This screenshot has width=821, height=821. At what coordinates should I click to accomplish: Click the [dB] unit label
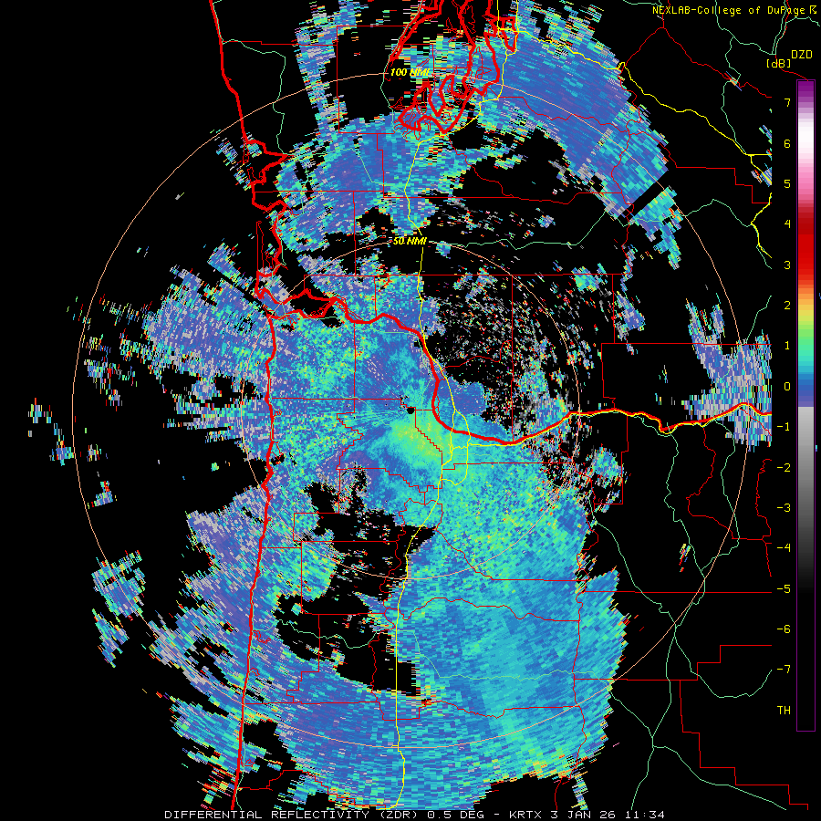779,63
